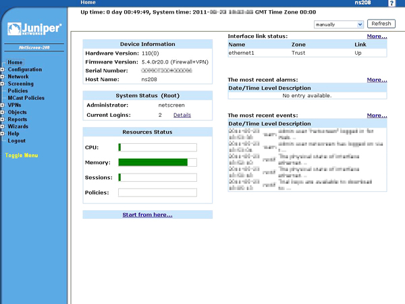This screenshot has height=304, width=405.
Task: Click the Up link status cell
Action: [358, 53]
